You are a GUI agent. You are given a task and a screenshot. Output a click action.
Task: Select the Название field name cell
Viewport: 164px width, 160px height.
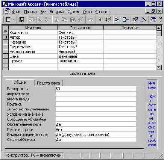click(33, 42)
